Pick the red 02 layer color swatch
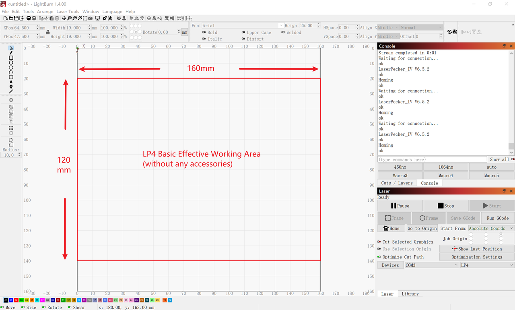Screen dimensions: 515x310 tap(16, 300)
